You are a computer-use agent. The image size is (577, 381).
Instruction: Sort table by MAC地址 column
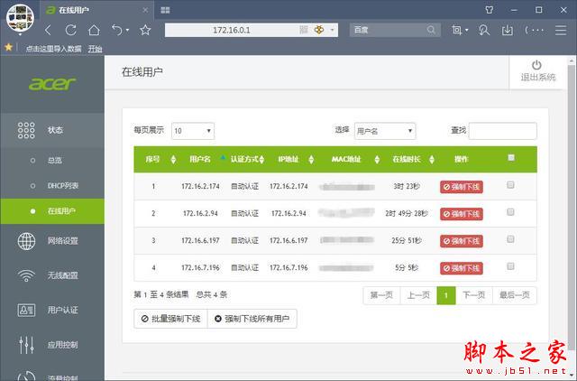coord(377,160)
